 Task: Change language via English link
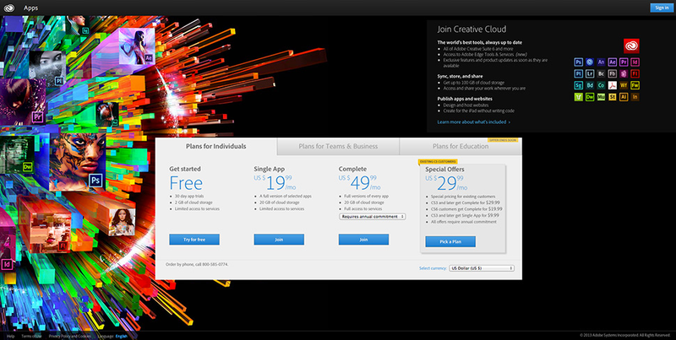pyautogui.click(x=122, y=336)
